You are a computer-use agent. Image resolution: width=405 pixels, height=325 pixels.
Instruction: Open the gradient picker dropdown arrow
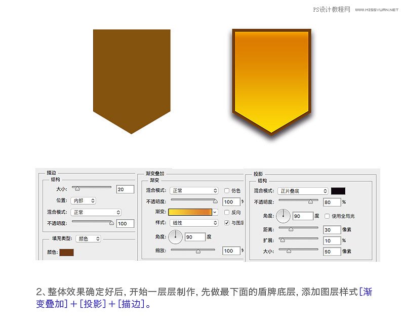point(214,212)
